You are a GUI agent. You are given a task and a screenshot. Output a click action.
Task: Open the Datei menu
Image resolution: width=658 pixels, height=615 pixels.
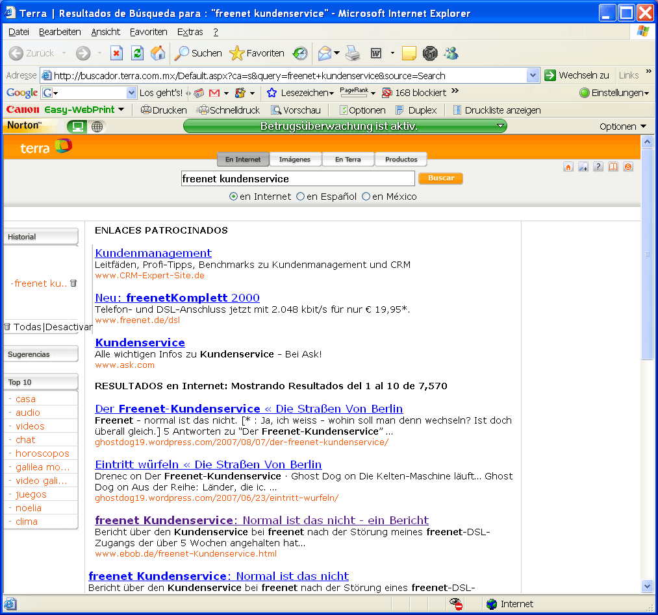pyautogui.click(x=19, y=32)
